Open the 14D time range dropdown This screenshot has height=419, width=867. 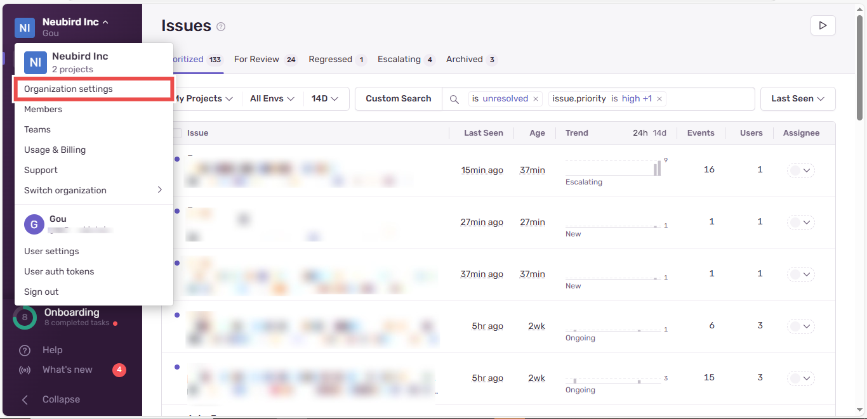pos(326,99)
